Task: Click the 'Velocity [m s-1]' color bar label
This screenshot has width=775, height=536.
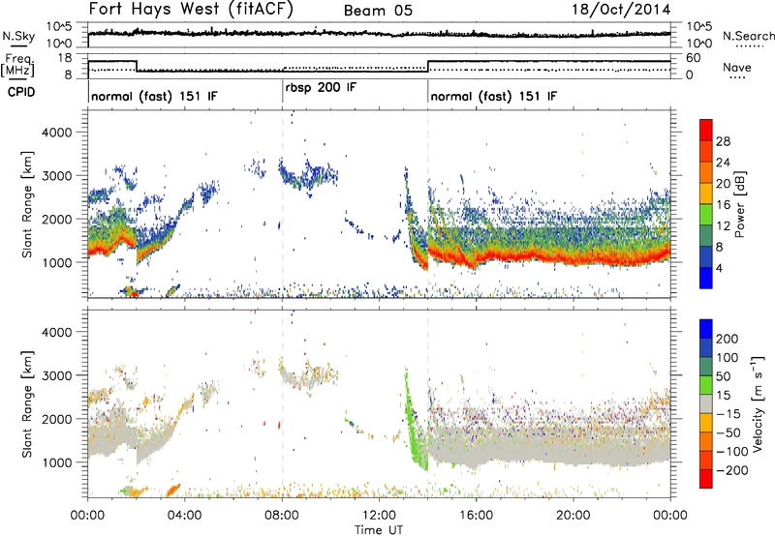Action: tap(757, 403)
